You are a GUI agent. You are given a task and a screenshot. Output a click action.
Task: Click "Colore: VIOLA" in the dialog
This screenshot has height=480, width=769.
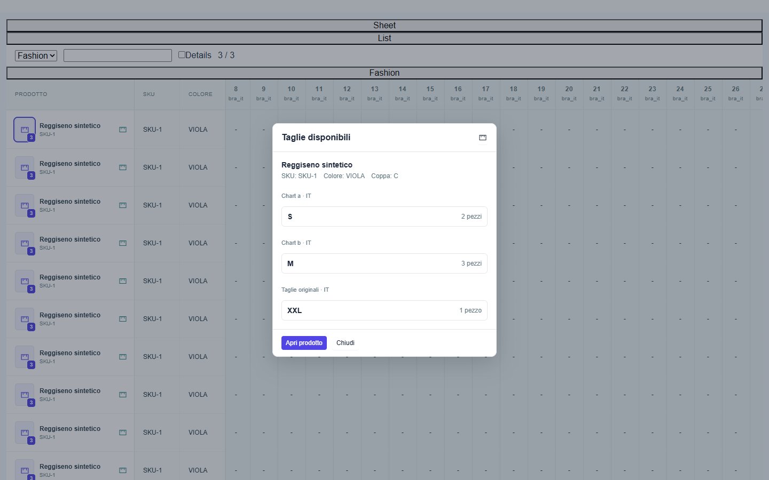[x=344, y=176]
